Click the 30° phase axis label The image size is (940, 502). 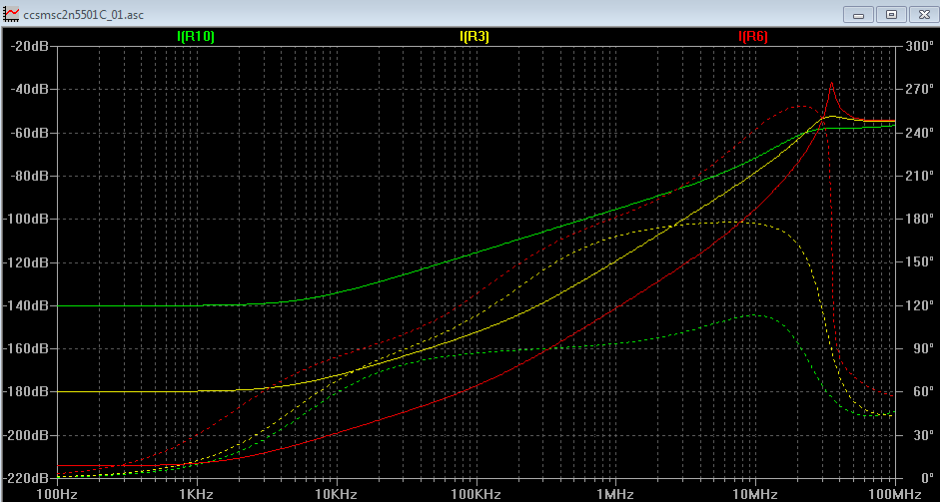922,435
